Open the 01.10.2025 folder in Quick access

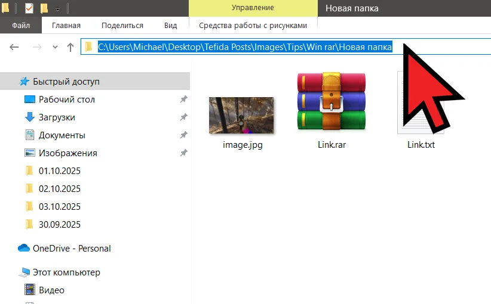point(59,171)
